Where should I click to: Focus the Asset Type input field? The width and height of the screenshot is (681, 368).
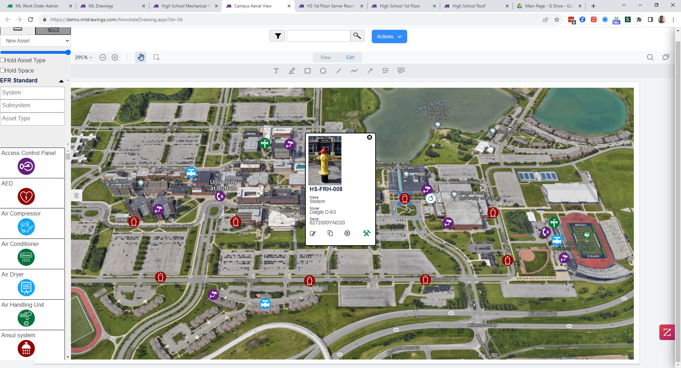point(32,119)
